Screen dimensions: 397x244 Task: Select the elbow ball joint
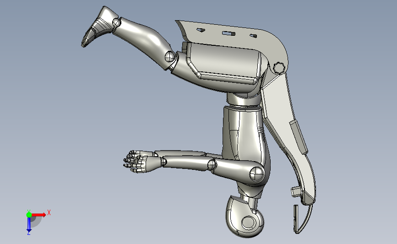click(212, 164)
